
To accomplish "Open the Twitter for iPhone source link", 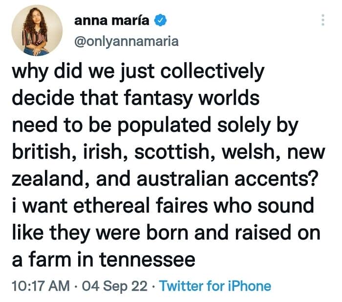I will click(x=215, y=285).
